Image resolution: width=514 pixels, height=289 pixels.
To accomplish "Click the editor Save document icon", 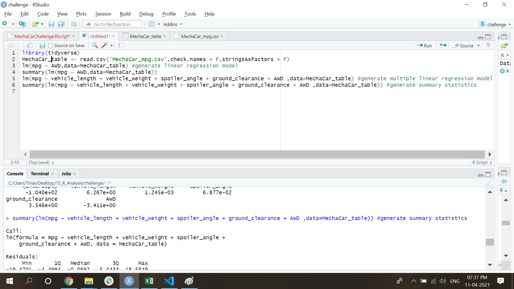I will click(x=42, y=45).
